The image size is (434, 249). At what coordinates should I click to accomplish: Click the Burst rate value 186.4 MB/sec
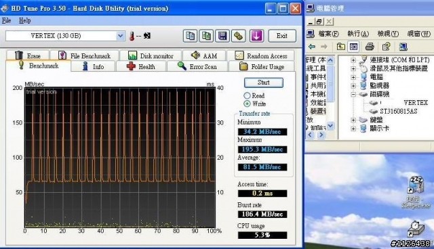[x=262, y=214]
